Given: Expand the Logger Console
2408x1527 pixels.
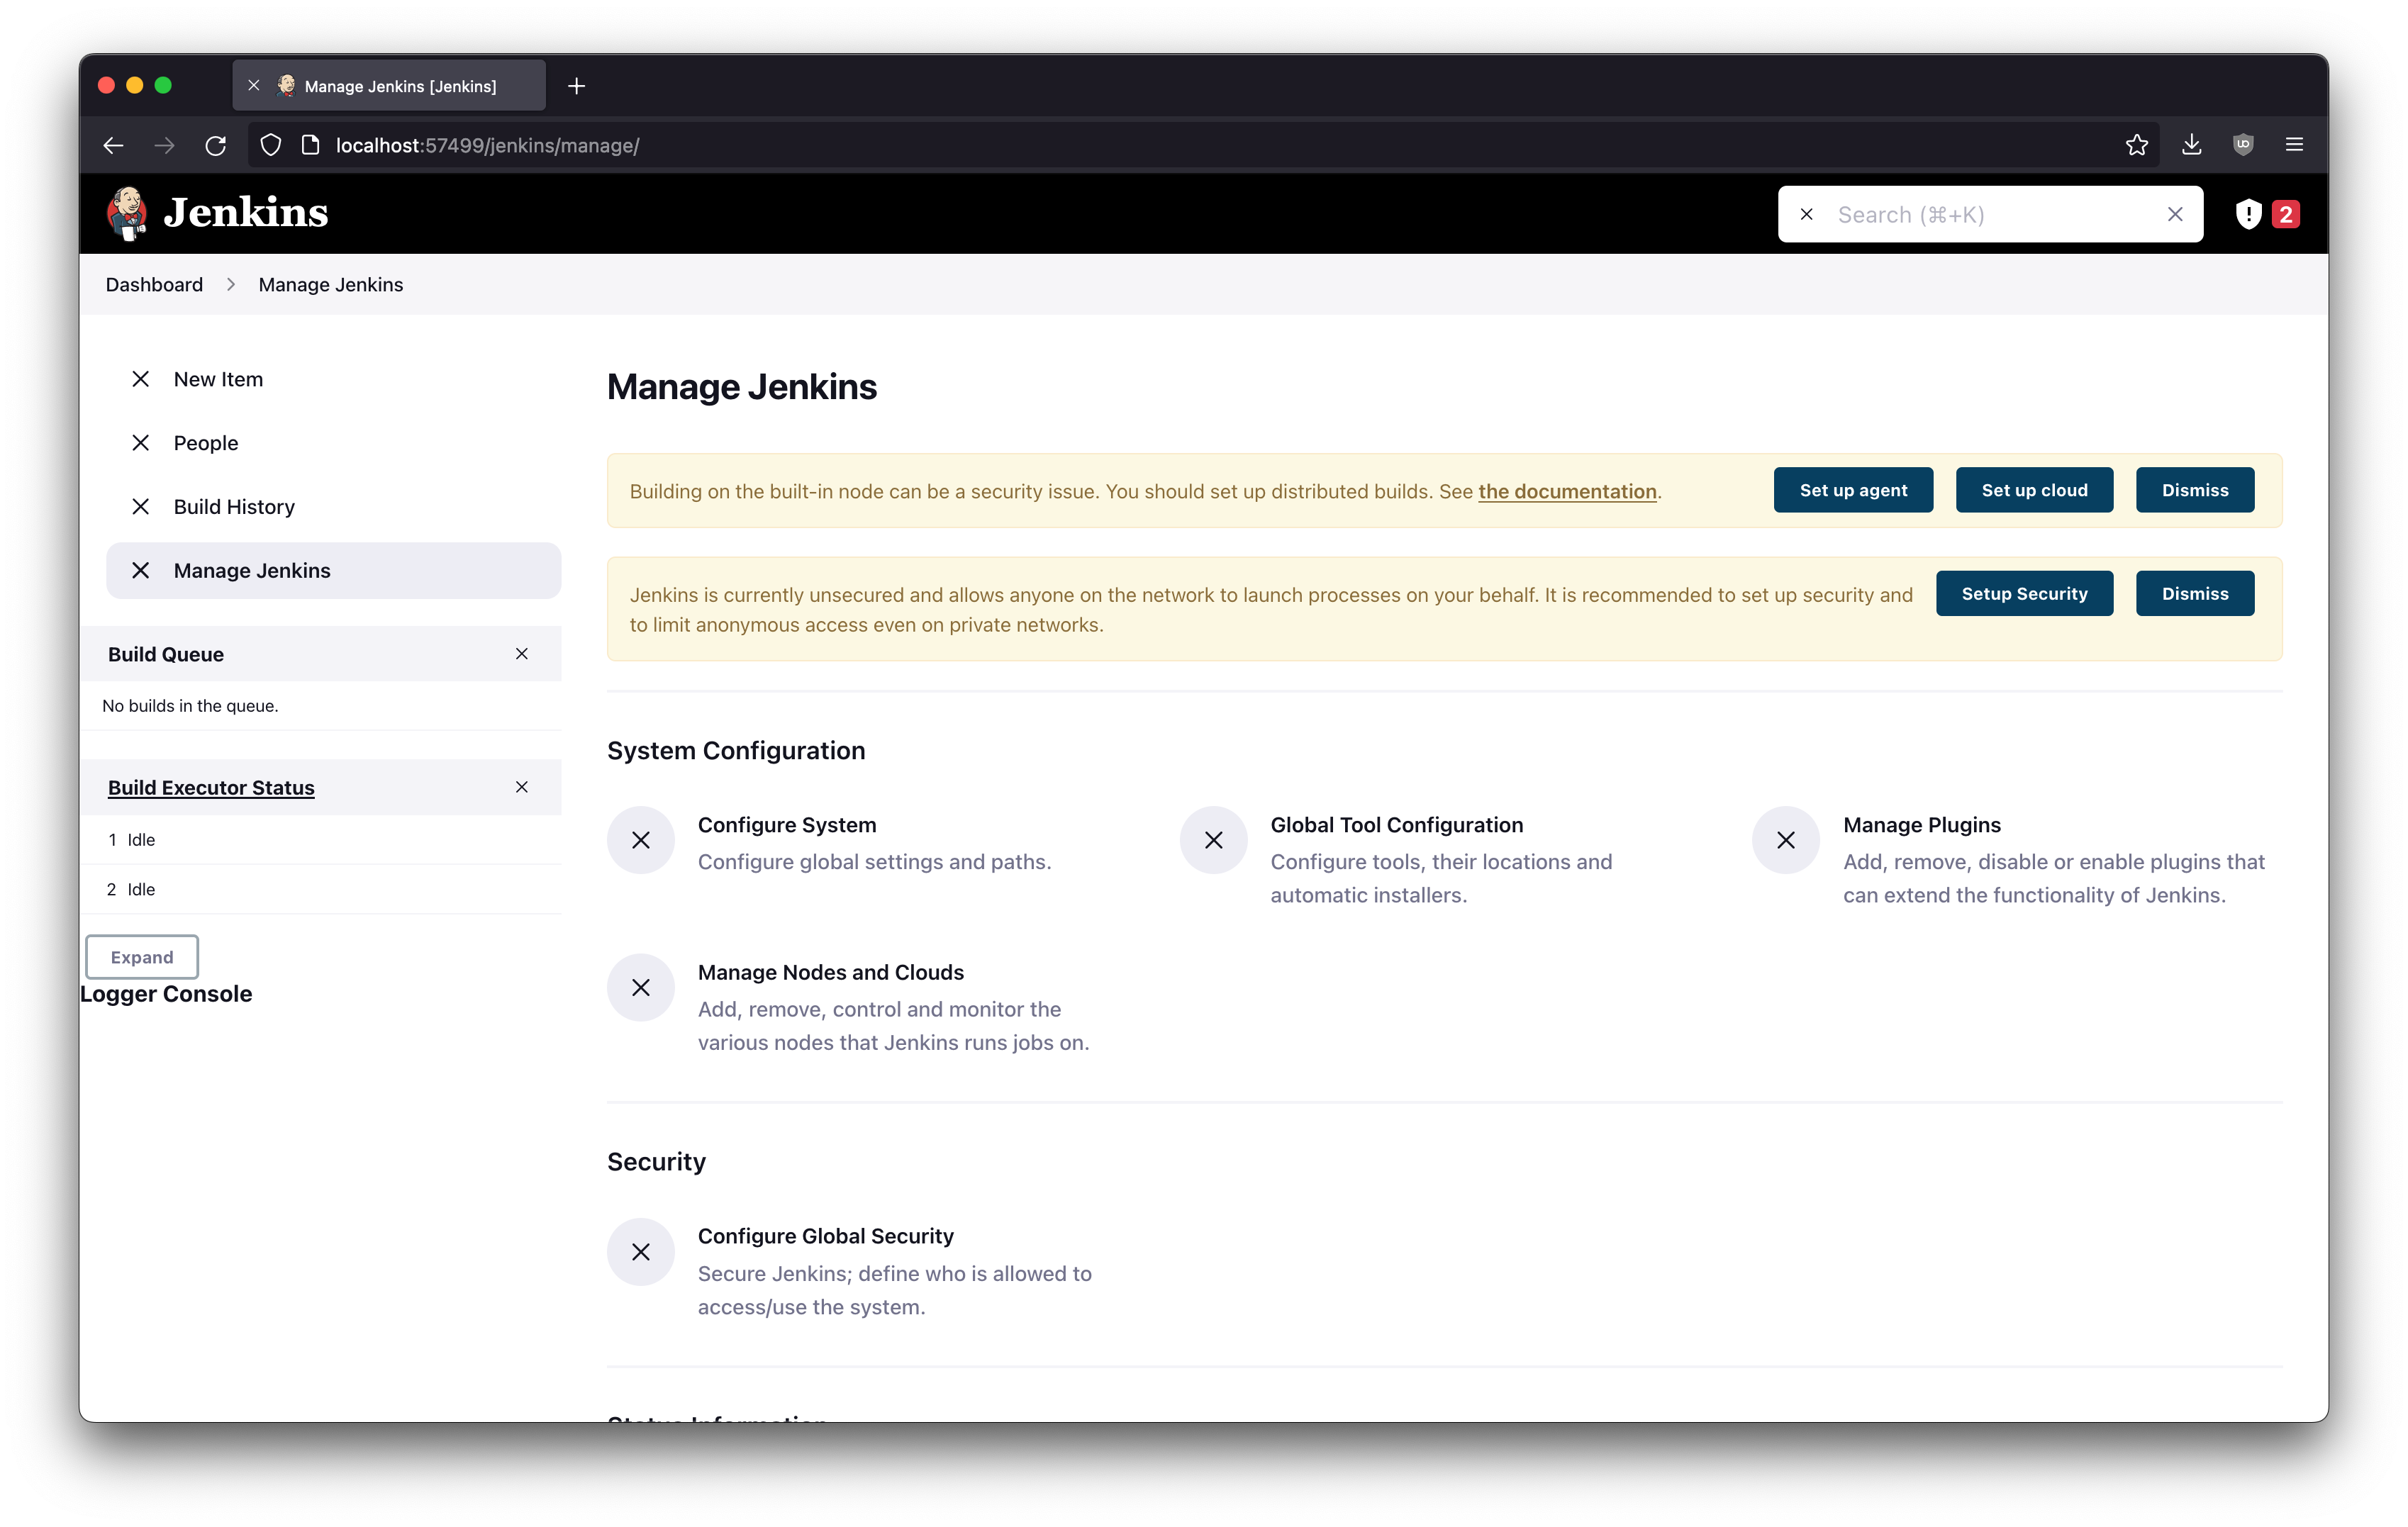Looking at the screenshot, I should coord(142,957).
